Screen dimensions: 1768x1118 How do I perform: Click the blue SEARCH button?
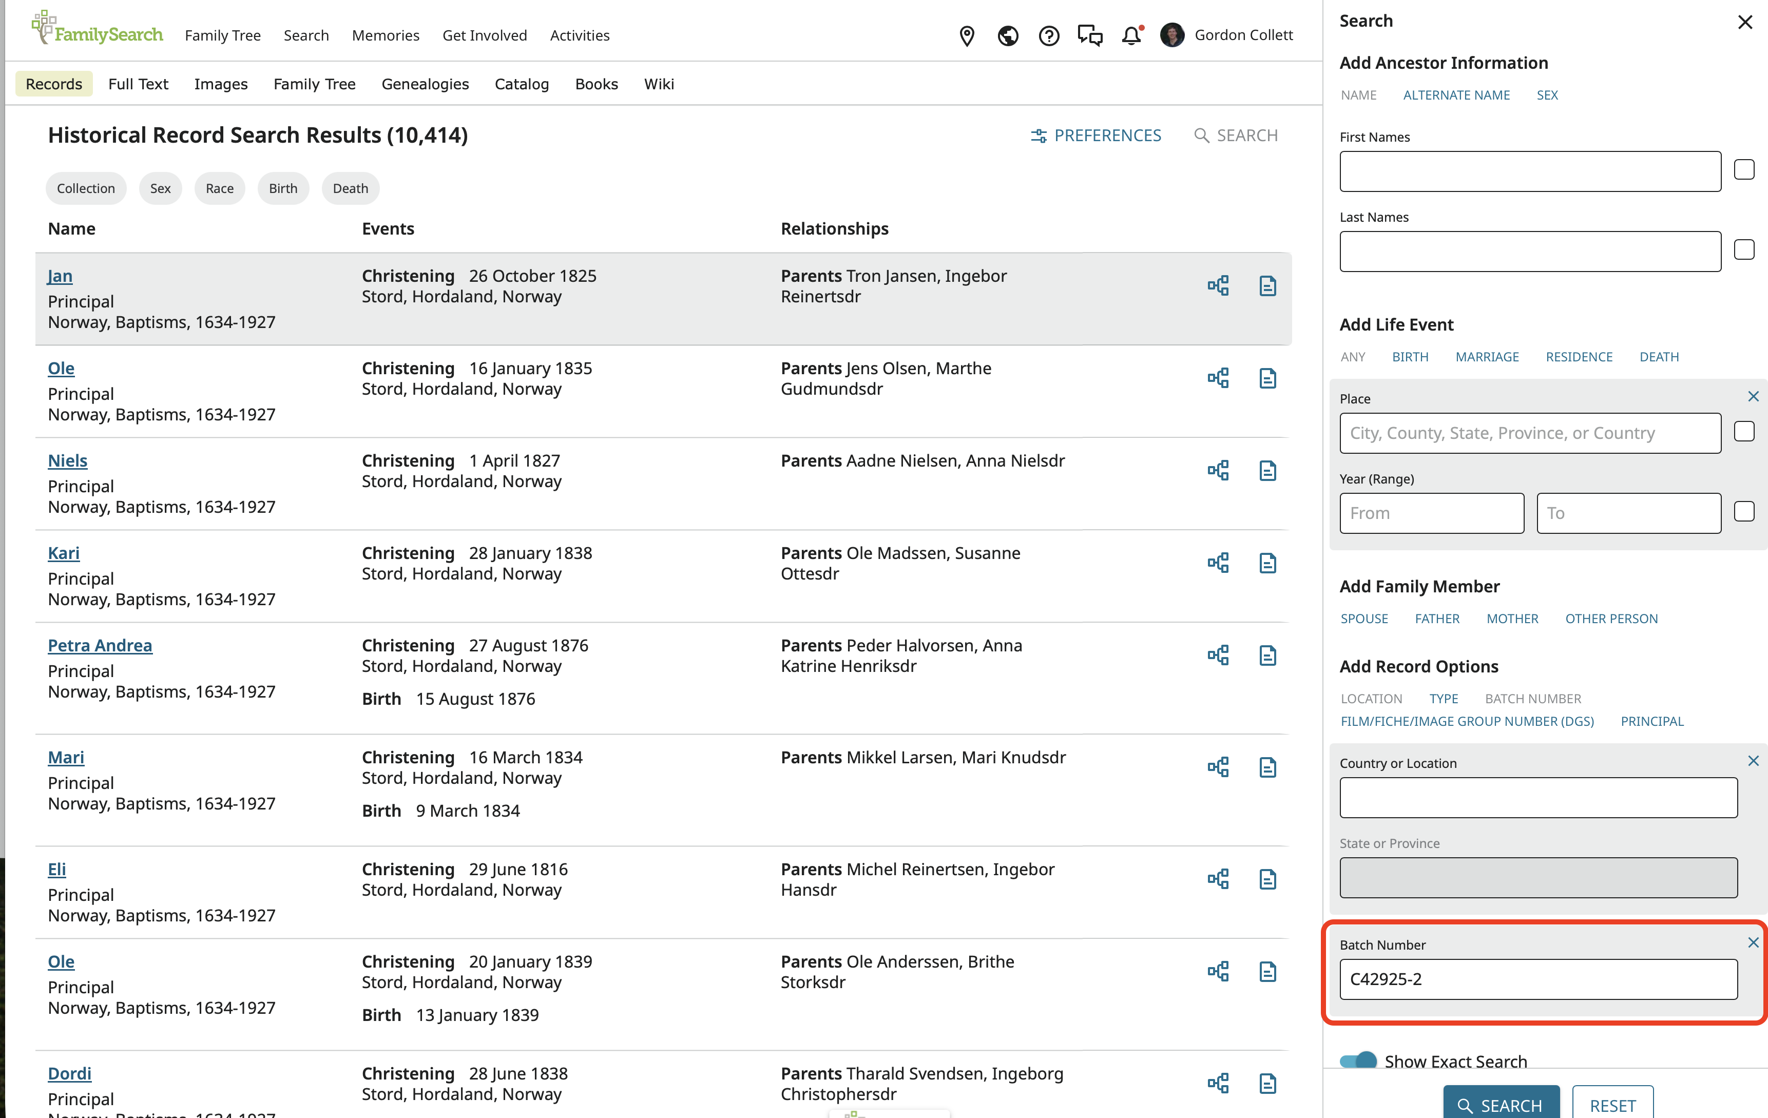[x=1501, y=1105]
